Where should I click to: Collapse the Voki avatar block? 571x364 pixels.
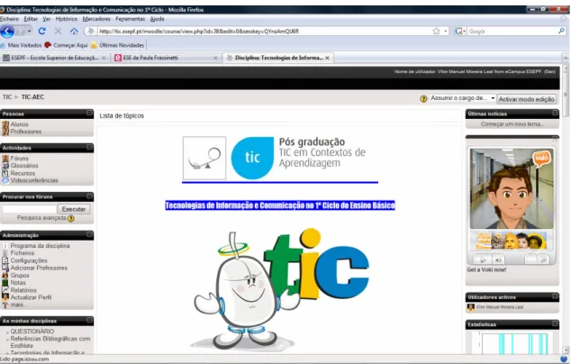[x=555, y=138]
